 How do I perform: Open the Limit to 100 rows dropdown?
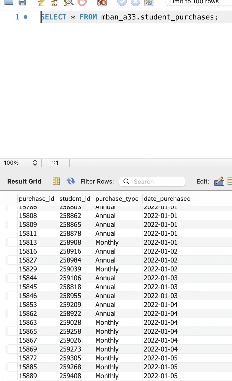point(198,3)
